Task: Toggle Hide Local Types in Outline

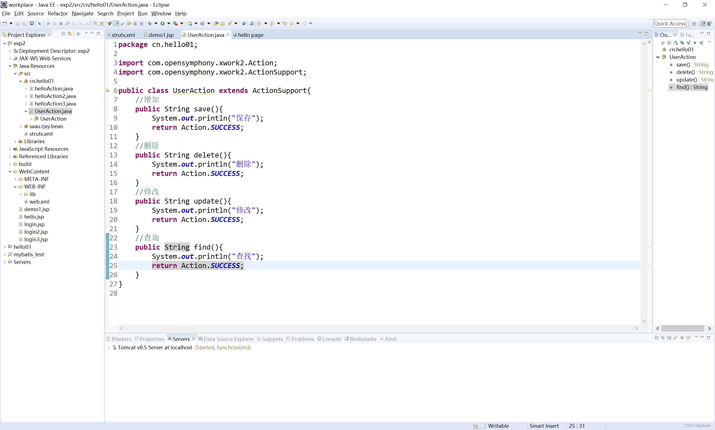Action: tap(702, 43)
